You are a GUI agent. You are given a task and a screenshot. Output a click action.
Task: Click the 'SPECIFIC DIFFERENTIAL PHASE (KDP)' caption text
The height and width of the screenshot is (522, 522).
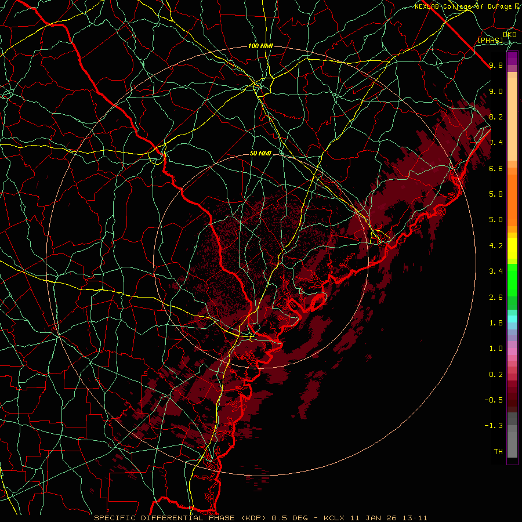182,518
